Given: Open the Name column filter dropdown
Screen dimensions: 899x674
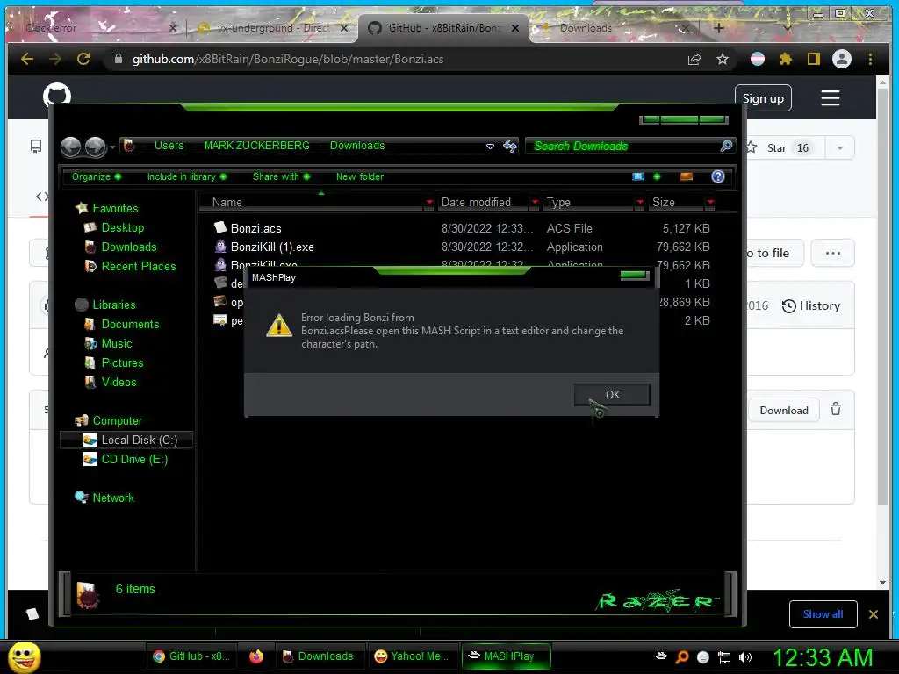Looking at the screenshot, I should 428,203.
